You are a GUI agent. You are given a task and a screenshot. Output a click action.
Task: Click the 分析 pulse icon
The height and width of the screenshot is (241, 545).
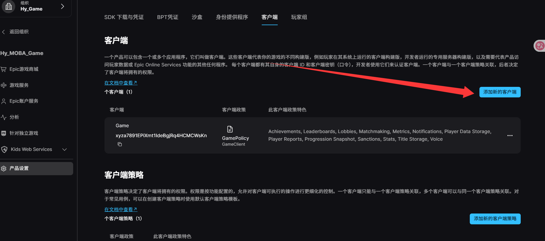coord(4,117)
